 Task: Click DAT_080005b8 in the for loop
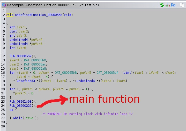click(x=66, y=73)
